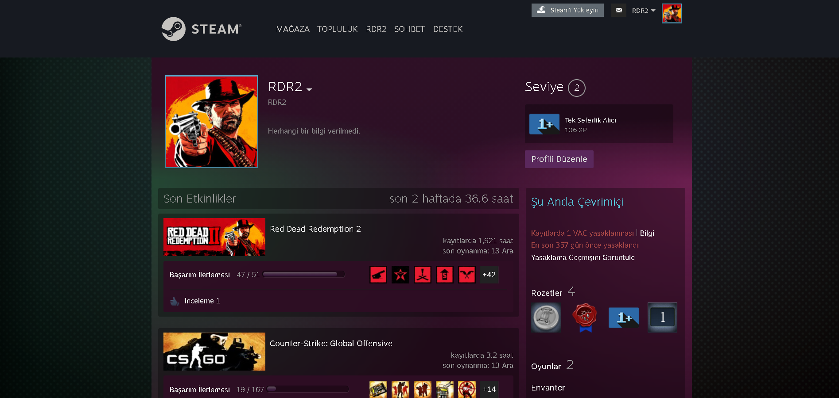Open the Counter-Strike: Global Offensive title link

(x=331, y=343)
